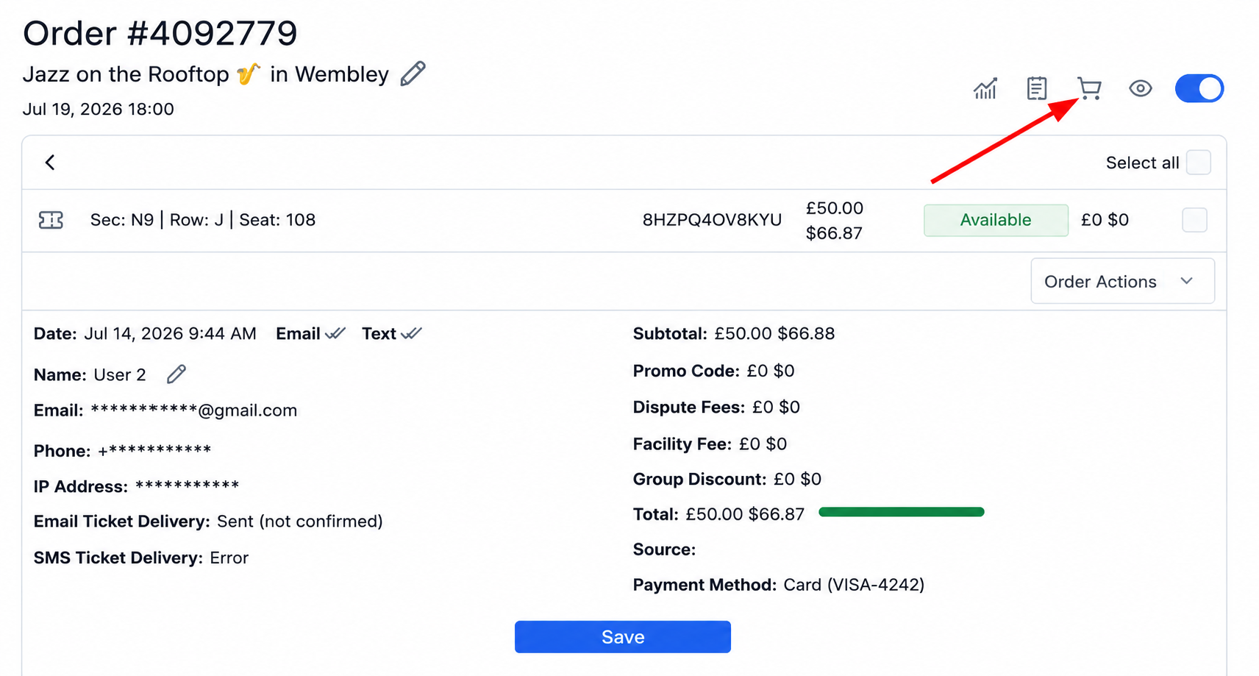Click ticket code 8HZPQ4OV8KYU
The width and height of the screenshot is (1259, 676).
pyautogui.click(x=712, y=220)
